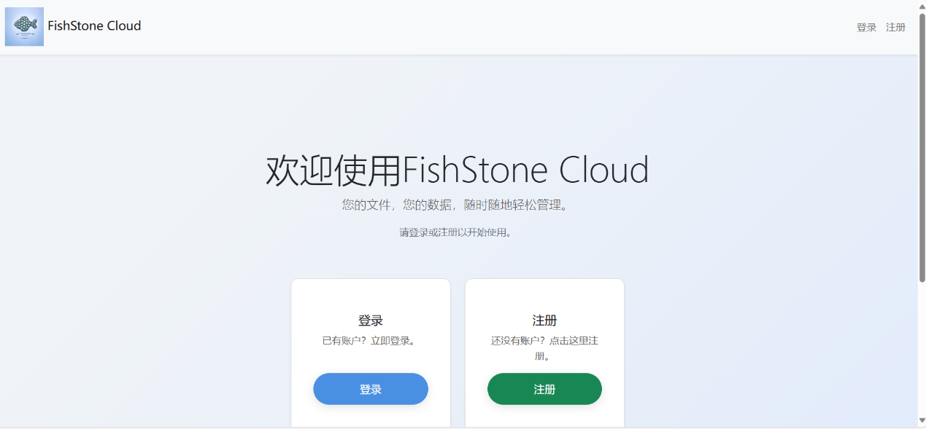Image resolution: width=926 pixels, height=429 pixels.
Task: Click the text 还没有账户？点击这里注册。
Action: [x=544, y=348]
